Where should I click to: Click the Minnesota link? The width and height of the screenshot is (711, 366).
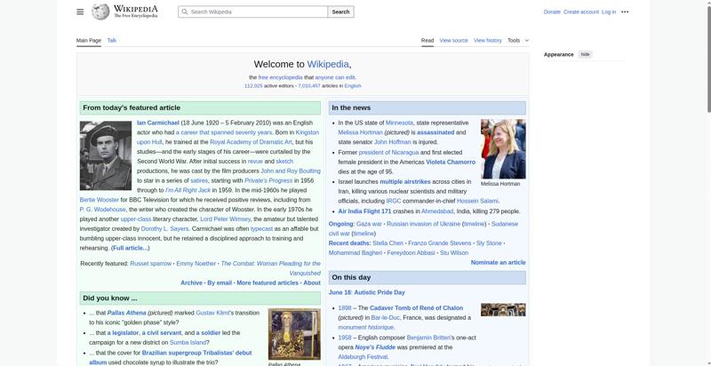click(x=399, y=123)
